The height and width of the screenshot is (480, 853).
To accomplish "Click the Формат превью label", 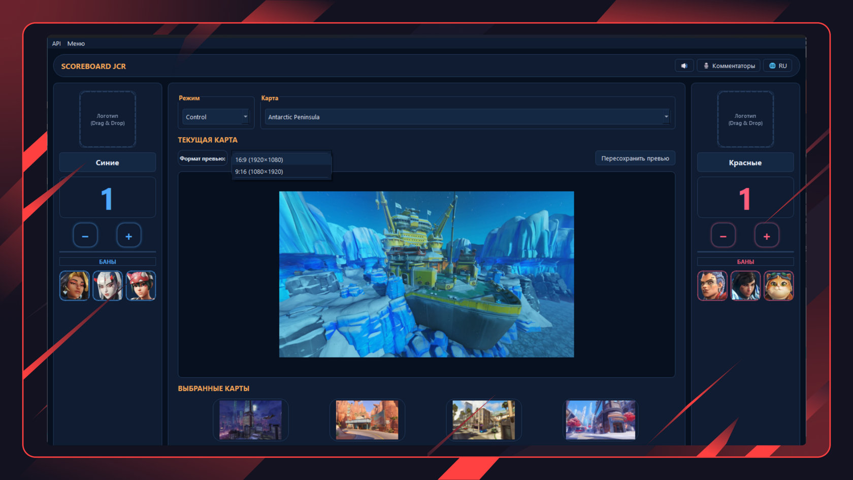I will 203,158.
